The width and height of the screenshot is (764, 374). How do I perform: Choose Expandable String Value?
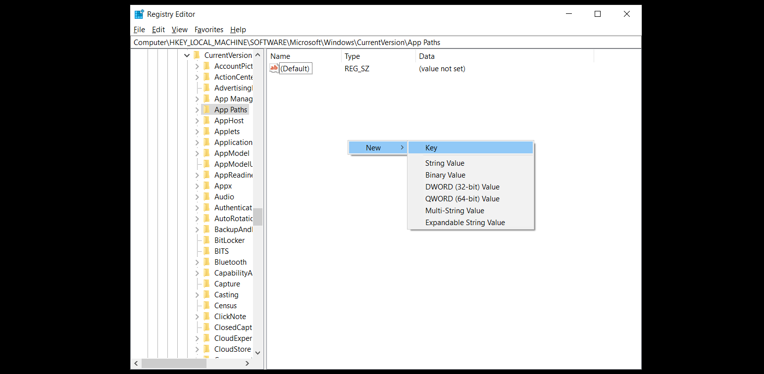point(470,223)
